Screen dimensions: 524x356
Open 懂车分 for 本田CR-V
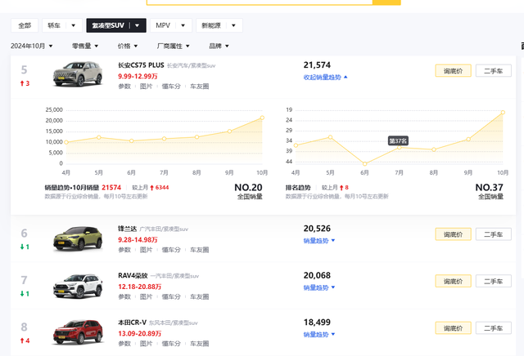click(x=171, y=343)
